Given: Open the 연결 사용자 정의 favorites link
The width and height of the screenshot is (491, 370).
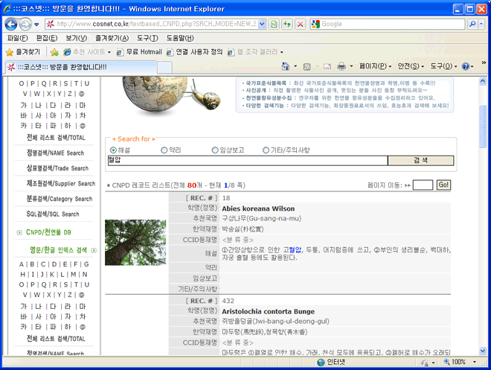Looking at the screenshot, I should click(194, 52).
